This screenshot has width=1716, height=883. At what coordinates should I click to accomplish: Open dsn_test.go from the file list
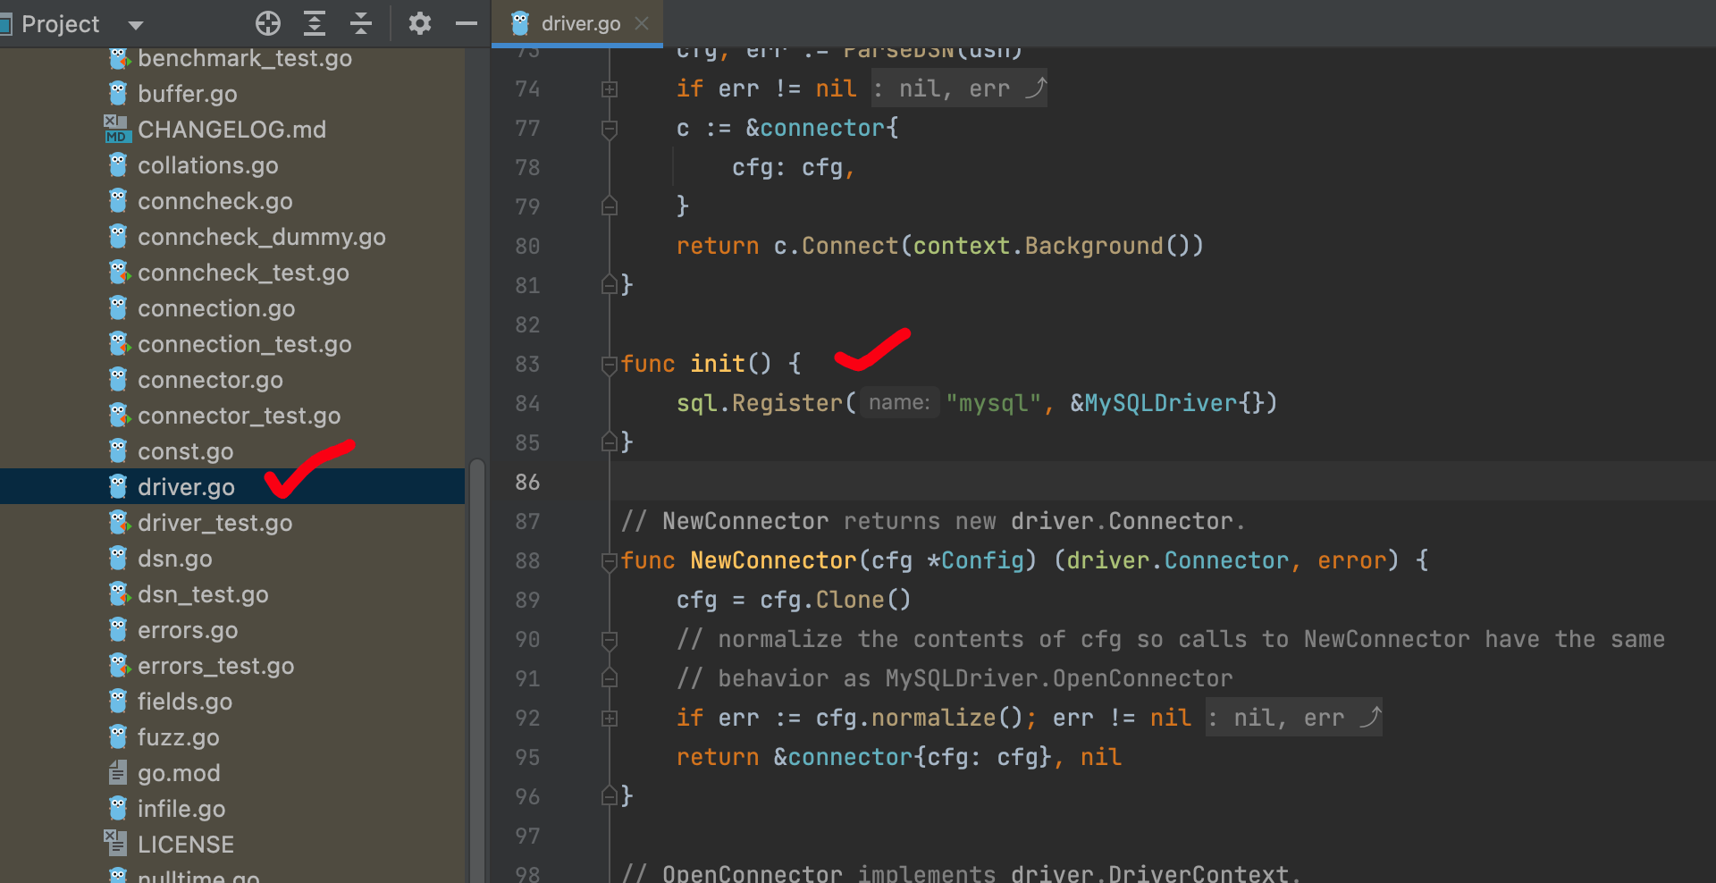[x=203, y=594]
